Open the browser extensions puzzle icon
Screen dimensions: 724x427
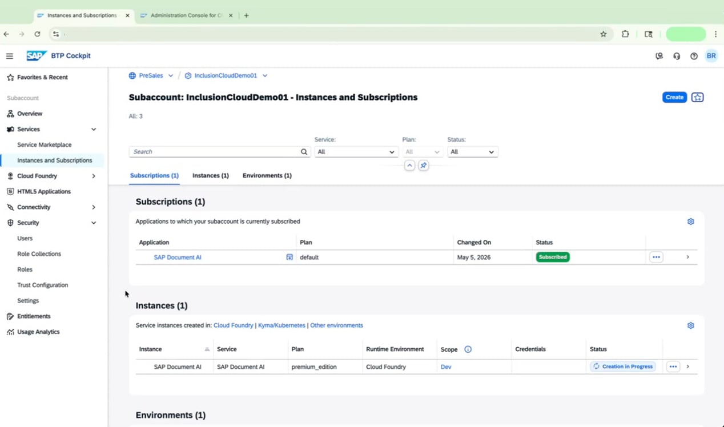pyautogui.click(x=625, y=34)
